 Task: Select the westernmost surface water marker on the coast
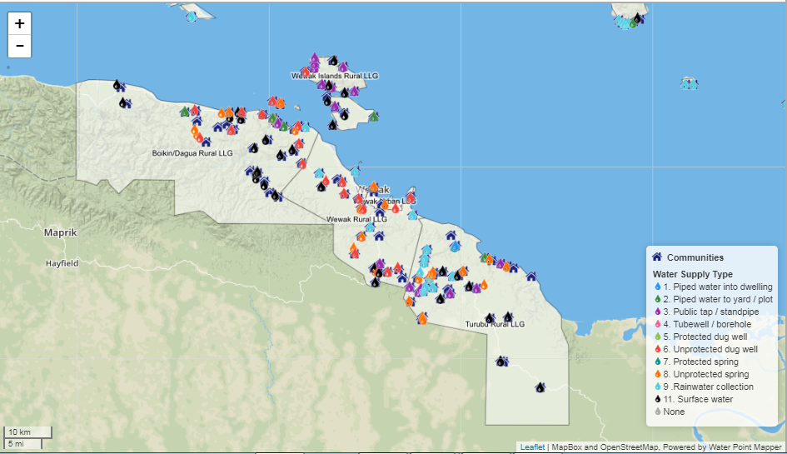pos(117,85)
